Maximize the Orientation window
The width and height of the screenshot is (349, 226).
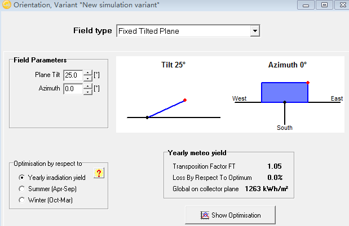click(x=324, y=4)
